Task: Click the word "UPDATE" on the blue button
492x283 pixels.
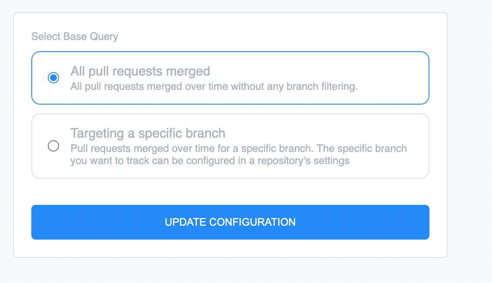Action: click(x=185, y=222)
